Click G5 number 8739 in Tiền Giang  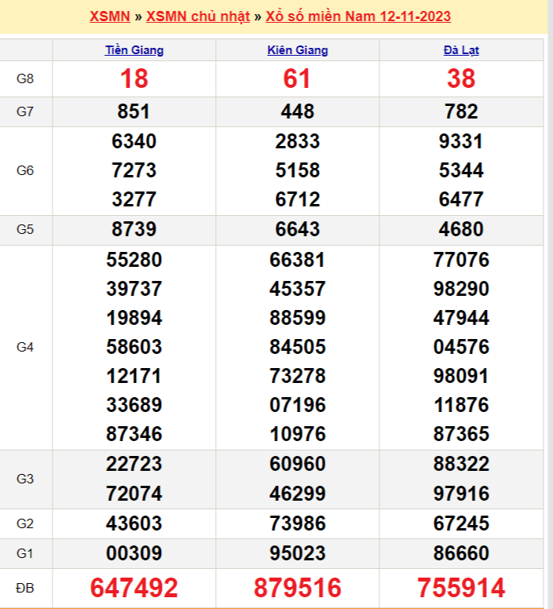tap(134, 230)
